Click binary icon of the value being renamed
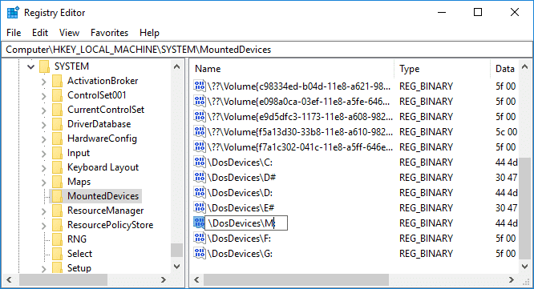The image size is (534, 289). click(x=199, y=223)
